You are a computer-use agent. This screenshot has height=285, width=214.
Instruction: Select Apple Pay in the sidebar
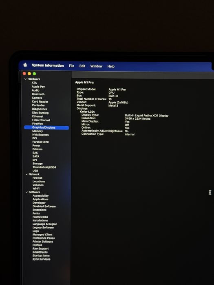38,87
